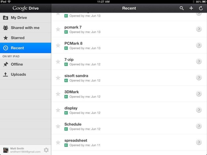
Task: Star the display file
Action: click(58, 110)
